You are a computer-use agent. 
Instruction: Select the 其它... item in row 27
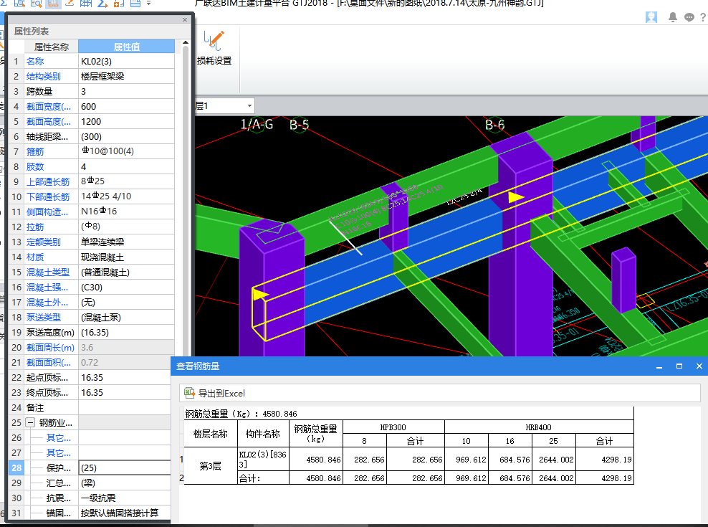[x=58, y=453]
